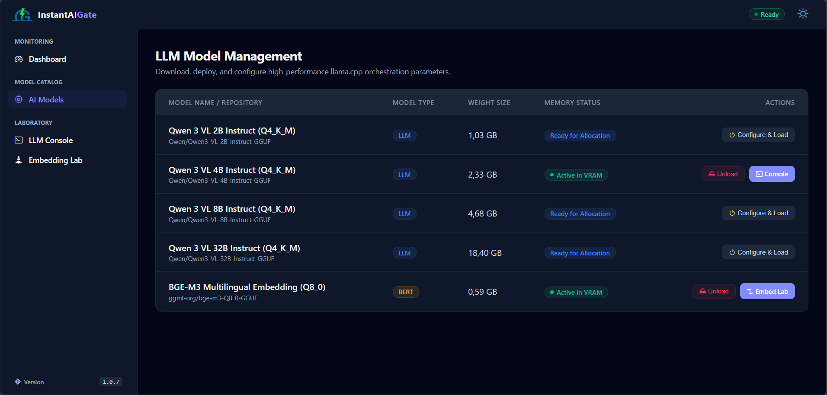The image size is (827, 395).
Task: Click Model Name / Repository column header
Action: [215, 102]
